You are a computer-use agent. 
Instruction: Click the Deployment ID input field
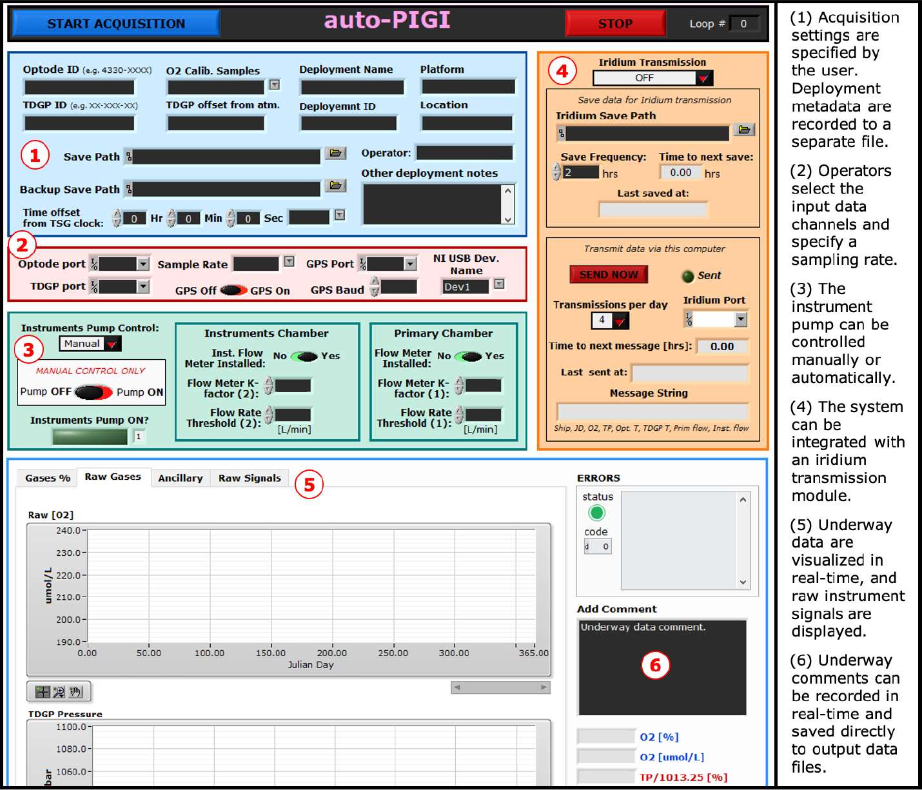pyautogui.click(x=349, y=123)
